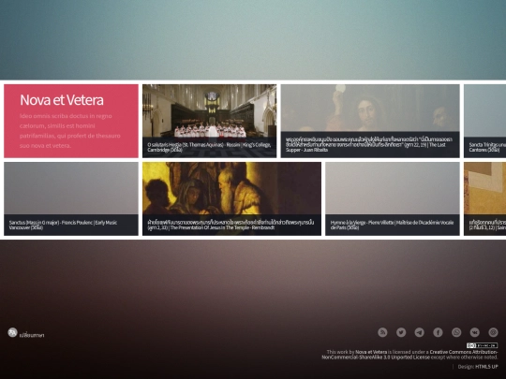Open the RSS feed icon
Viewport: 506px width, 379px height.
tap(382, 332)
